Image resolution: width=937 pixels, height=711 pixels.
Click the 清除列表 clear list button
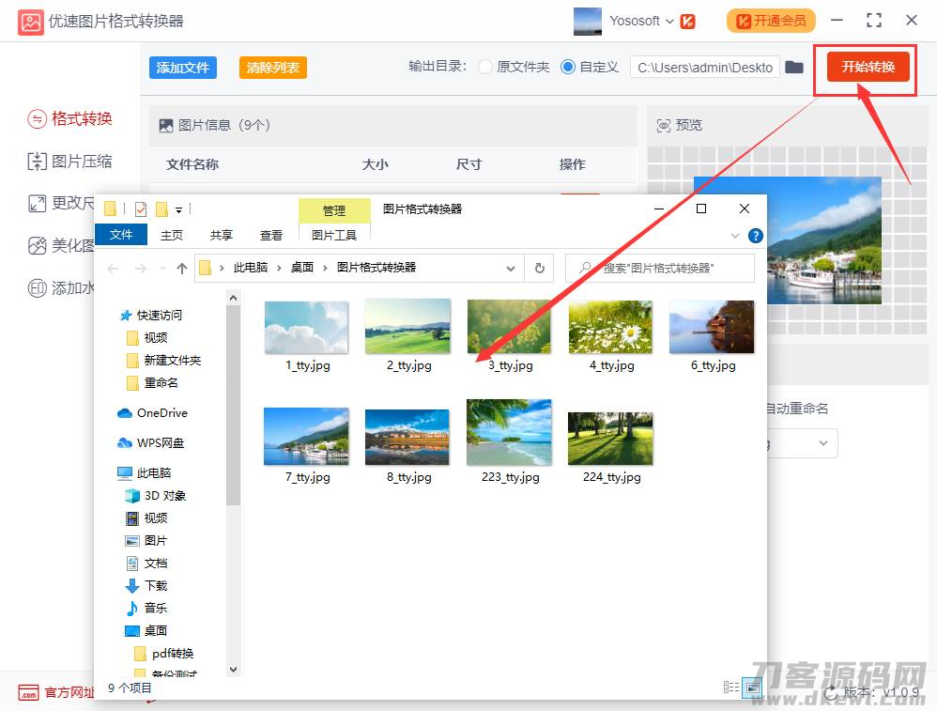273,68
